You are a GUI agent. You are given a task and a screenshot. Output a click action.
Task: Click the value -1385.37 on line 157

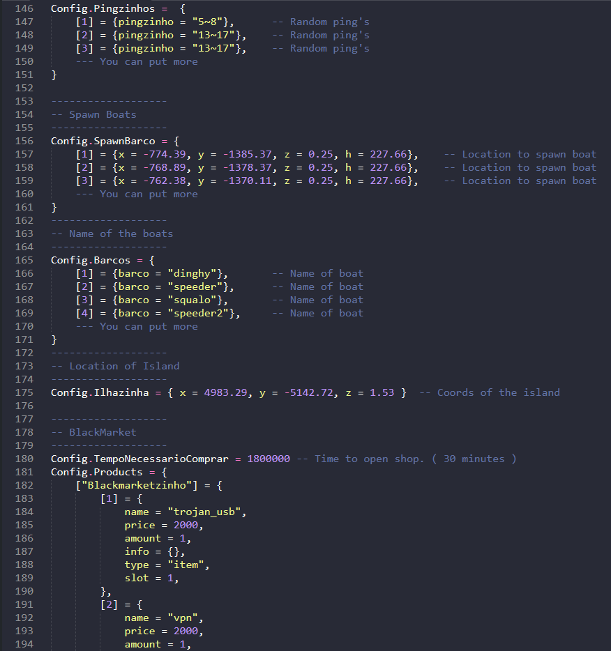click(247, 155)
